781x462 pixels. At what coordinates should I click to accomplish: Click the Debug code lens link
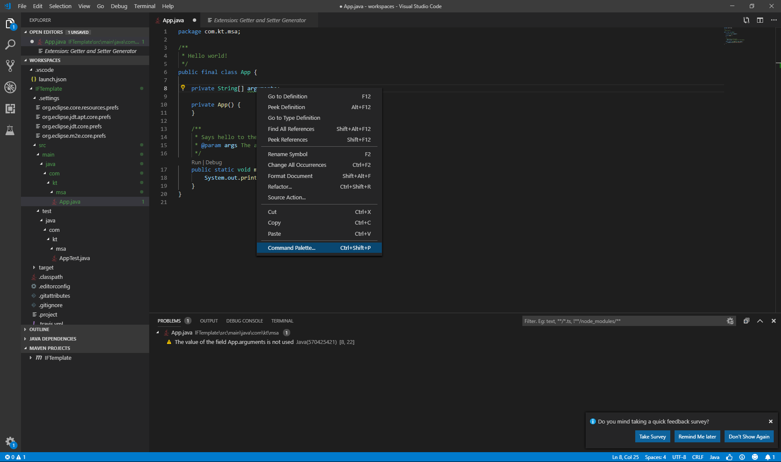(214, 162)
